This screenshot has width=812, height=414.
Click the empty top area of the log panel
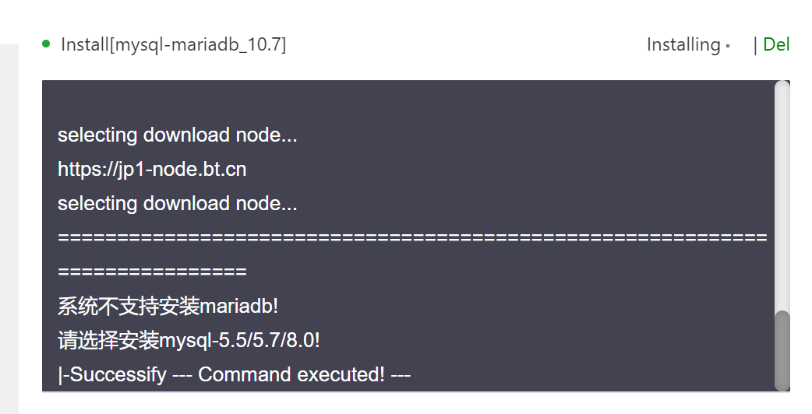(x=405, y=100)
